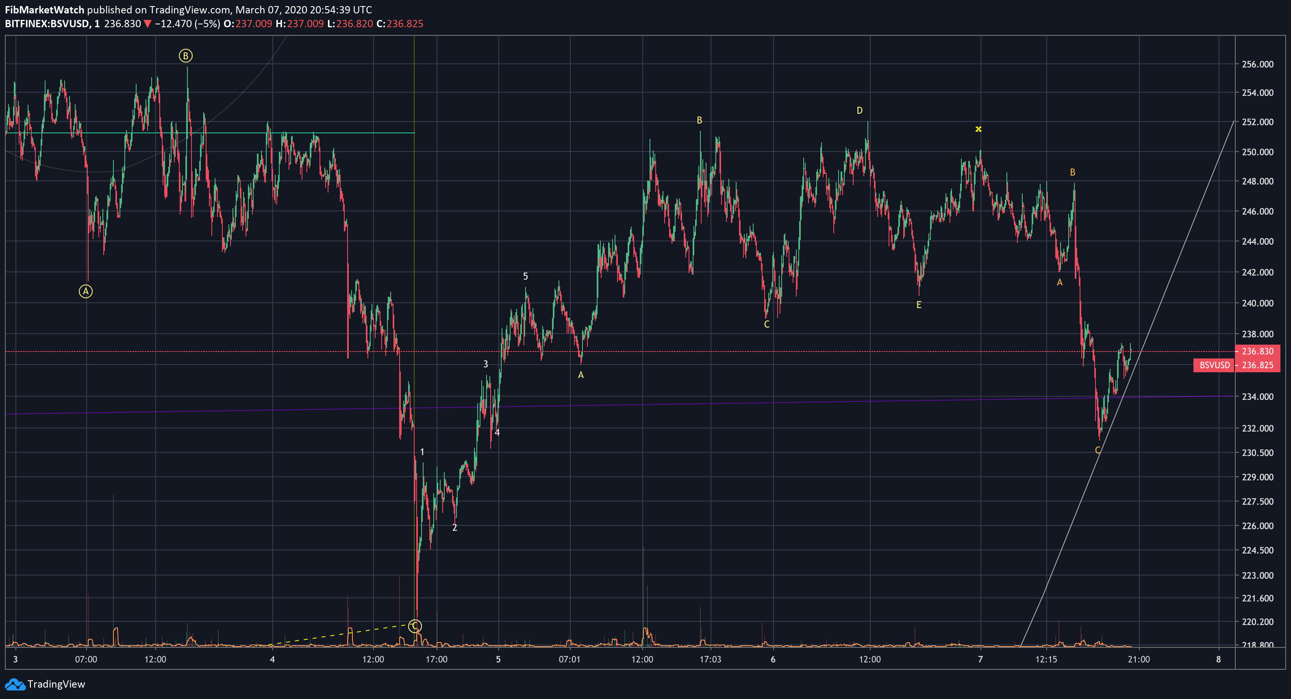
Task: Click the day 8 time axis label
Action: tap(1218, 660)
